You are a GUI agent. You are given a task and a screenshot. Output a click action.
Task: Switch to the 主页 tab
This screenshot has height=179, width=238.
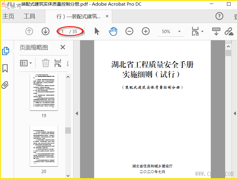[8, 16]
